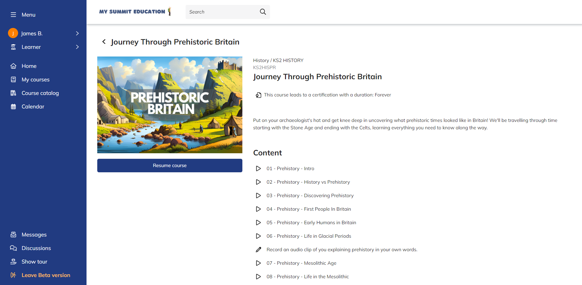Click play icon for Early Humans in Britain
Image resolution: width=582 pixels, height=285 pixels.
(258, 223)
